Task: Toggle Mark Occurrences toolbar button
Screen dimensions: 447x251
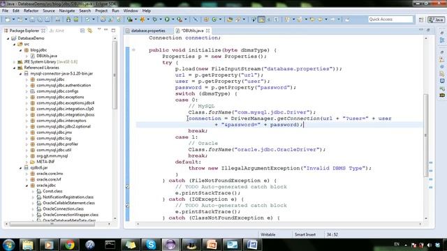Action: tap(261, 20)
